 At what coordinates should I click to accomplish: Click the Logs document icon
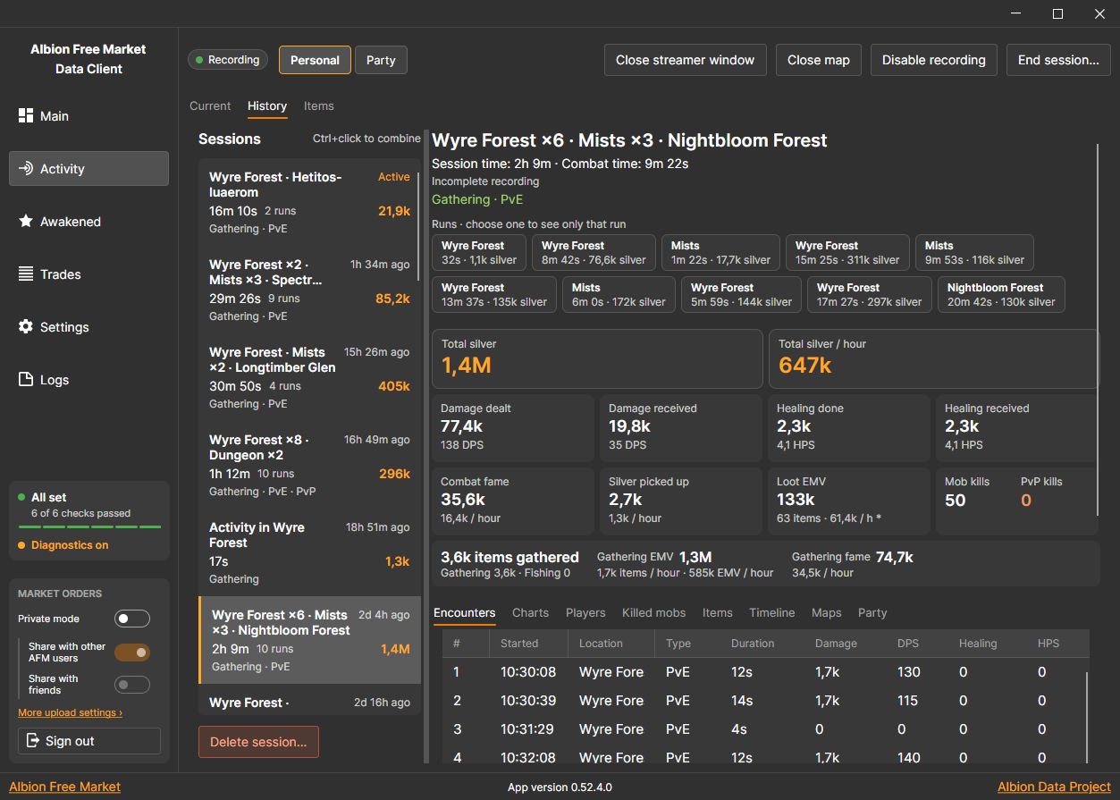point(26,380)
